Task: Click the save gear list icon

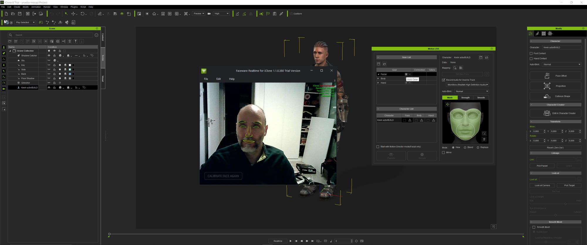Action: (x=379, y=64)
